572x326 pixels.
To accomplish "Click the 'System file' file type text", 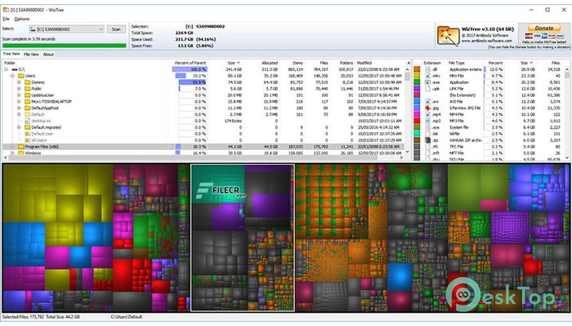I will click(x=459, y=127).
